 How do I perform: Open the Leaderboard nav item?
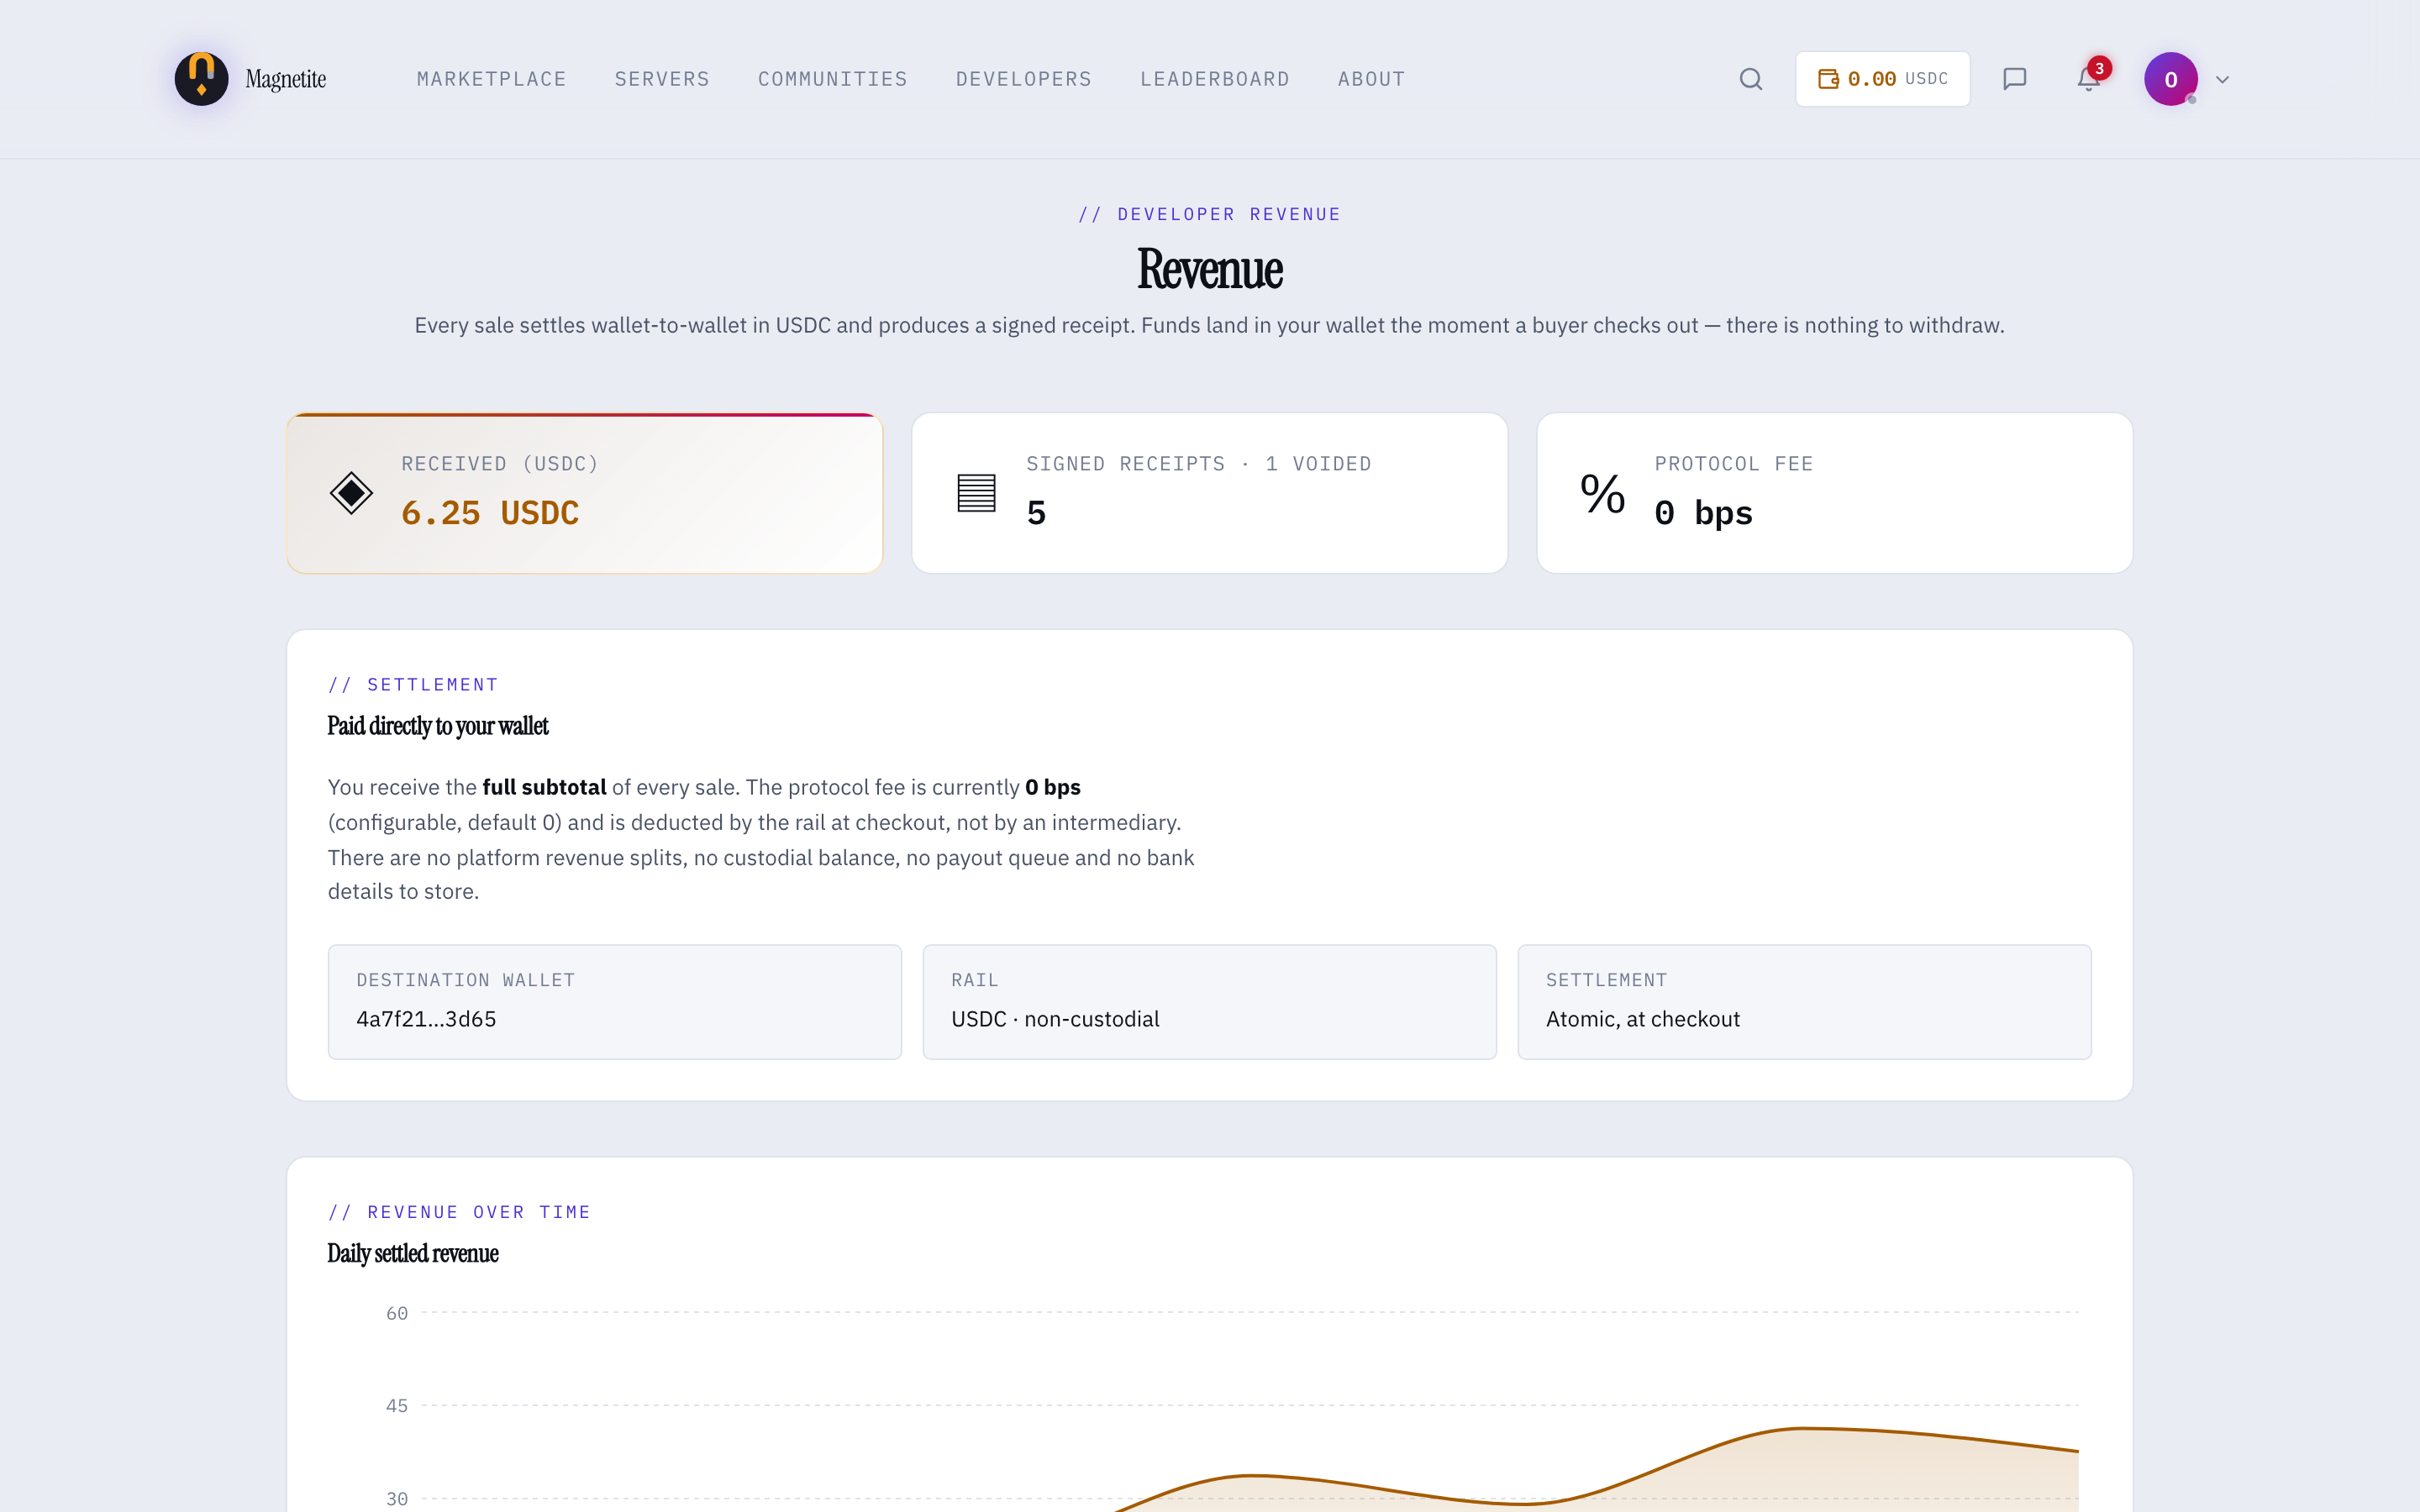1214,79
